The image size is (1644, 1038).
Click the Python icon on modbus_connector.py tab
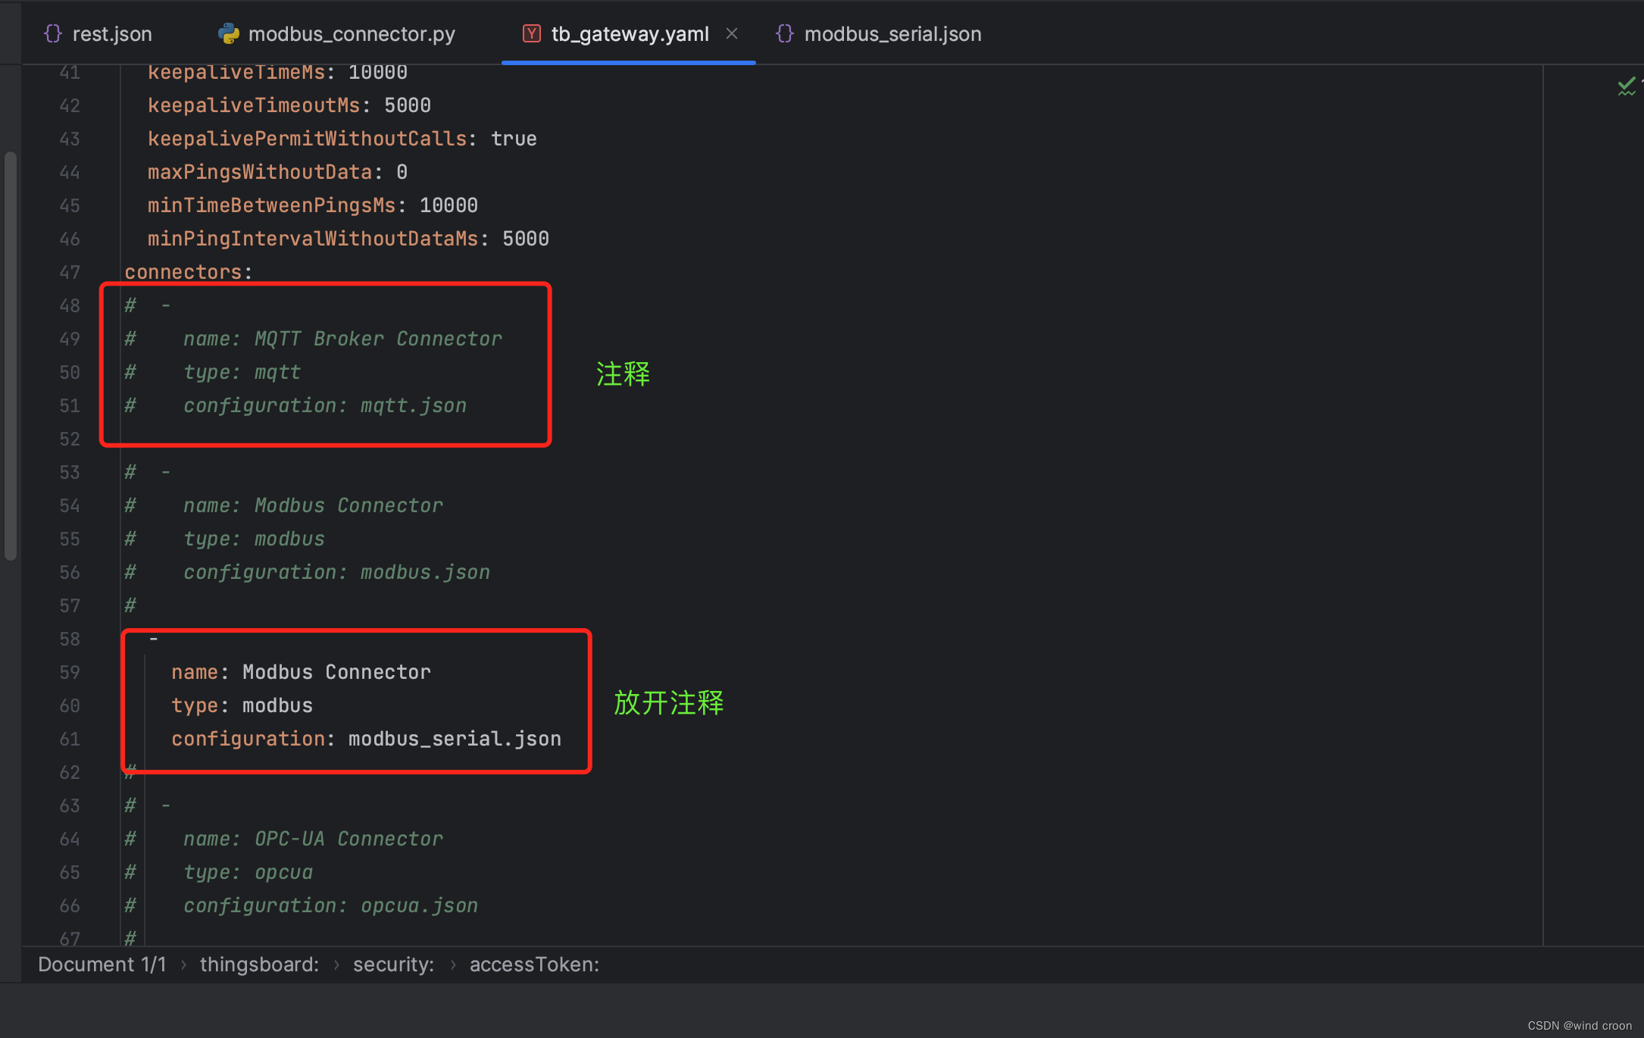(x=228, y=34)
